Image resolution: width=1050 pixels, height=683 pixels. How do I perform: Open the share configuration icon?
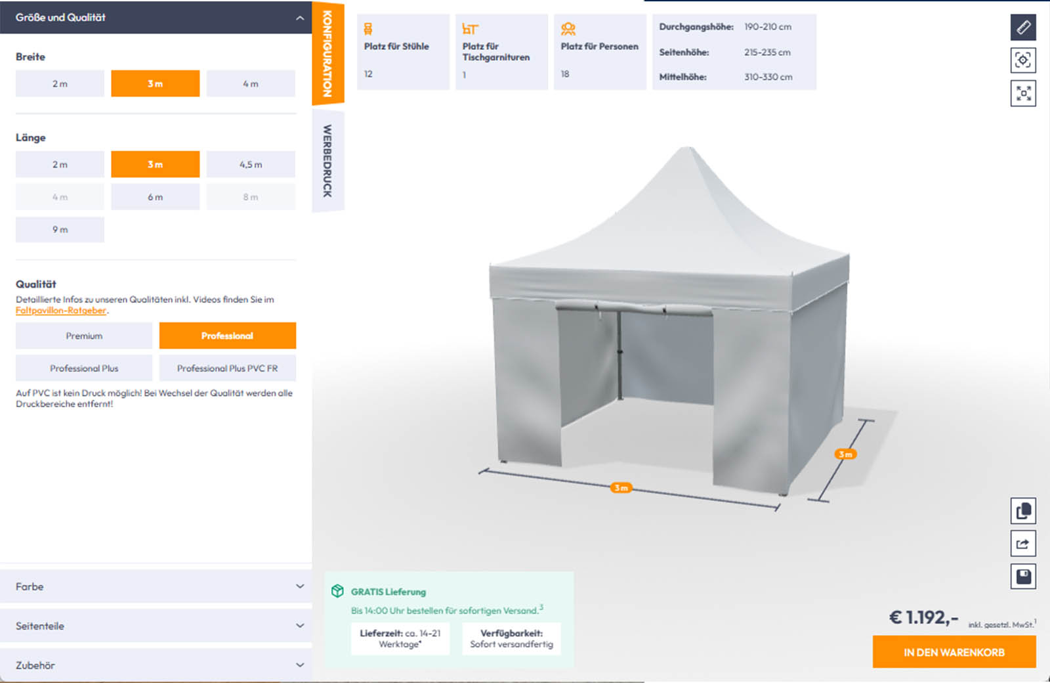[x=1022, y=544]
